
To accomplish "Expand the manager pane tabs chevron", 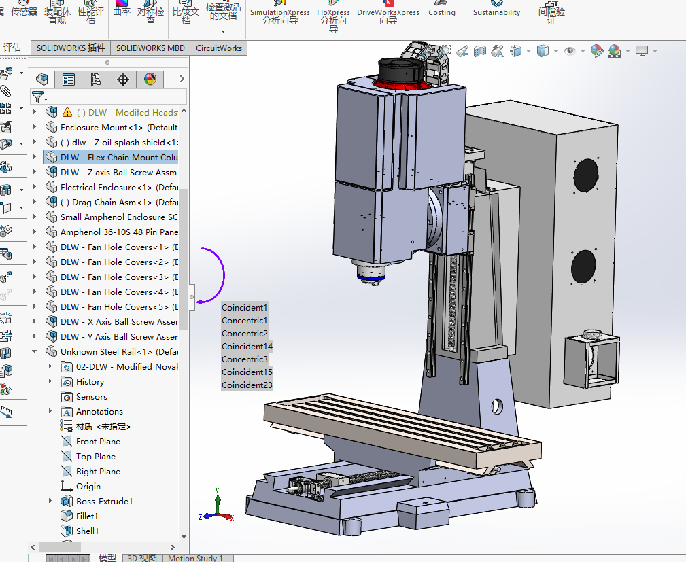I will pos(182,79).
